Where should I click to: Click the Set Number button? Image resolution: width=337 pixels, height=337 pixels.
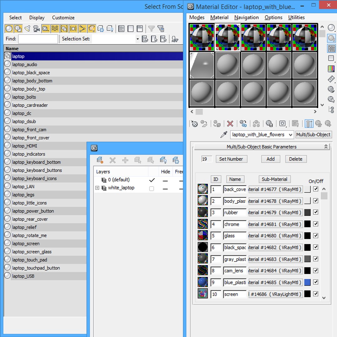(x=231, y=159)
